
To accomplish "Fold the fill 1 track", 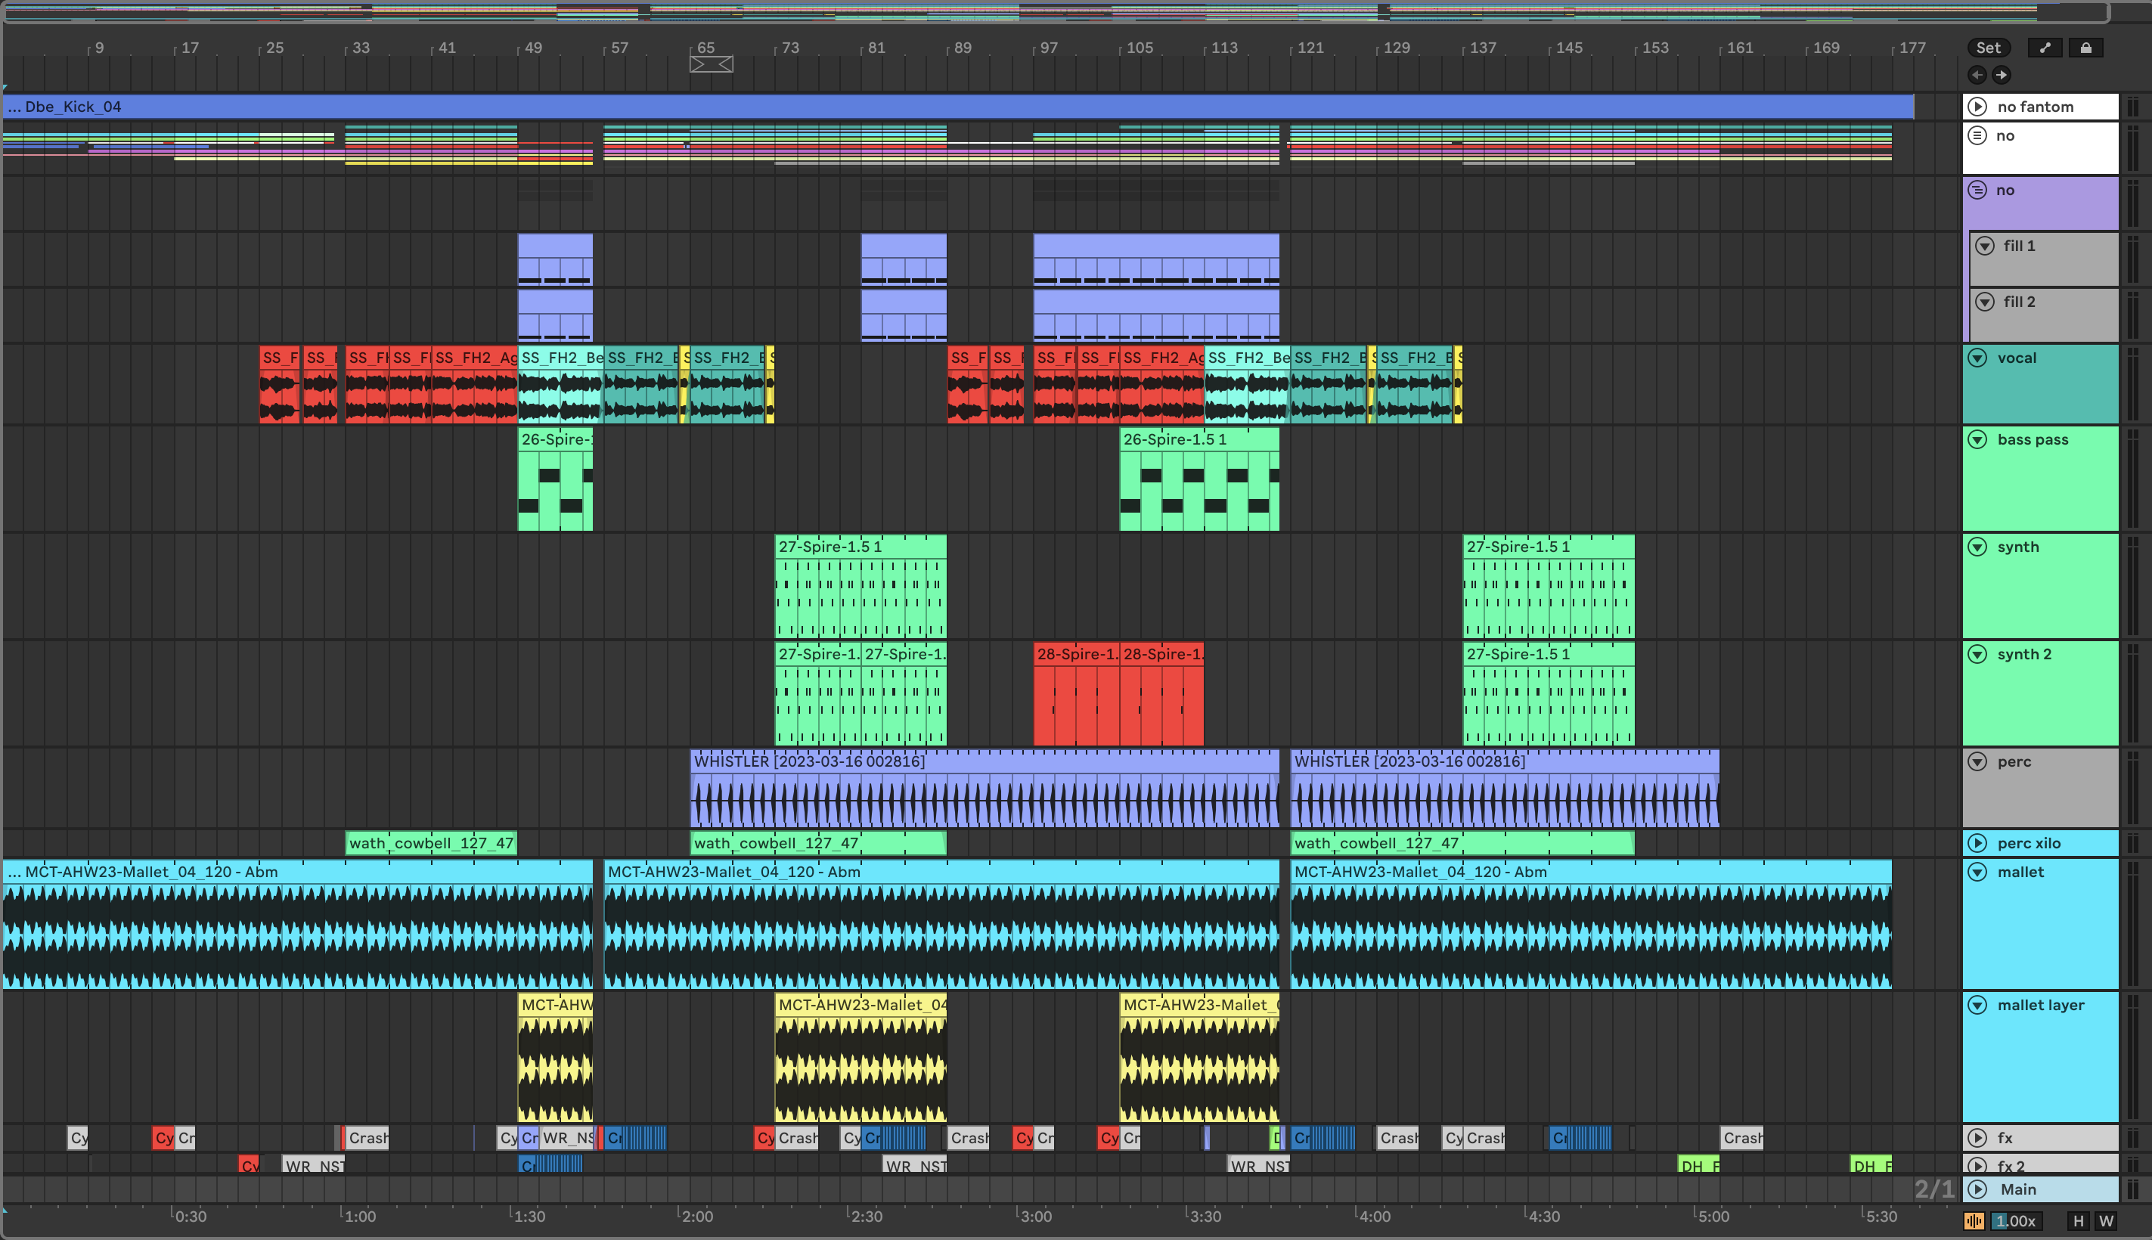I will [x=1984, y=246].
